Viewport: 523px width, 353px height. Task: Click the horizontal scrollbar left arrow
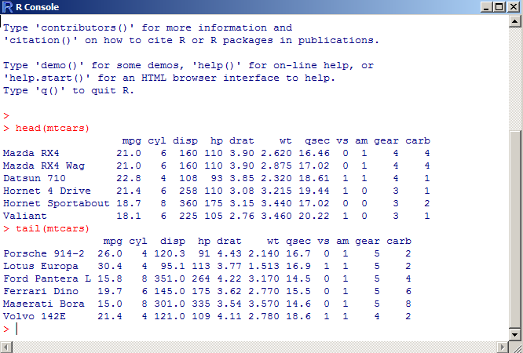pyautogui.click(x=6, y=347)
